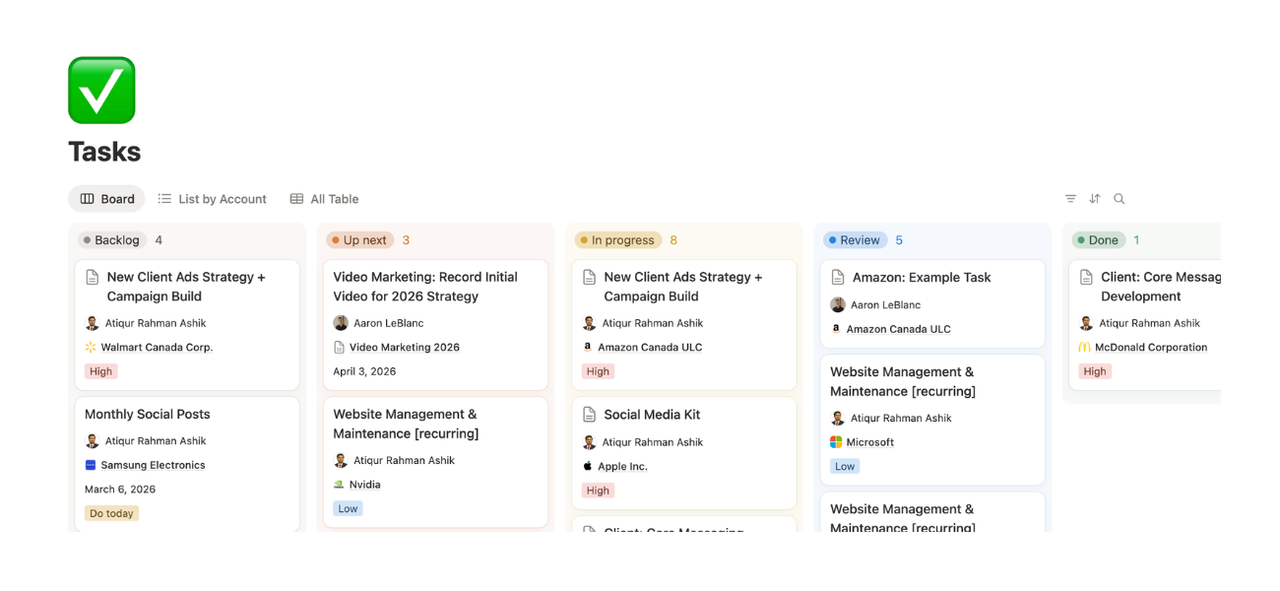Click the Do today tag
This screenshot has width=1280, height=591.
pyautogui.click(x=111, y=513)
